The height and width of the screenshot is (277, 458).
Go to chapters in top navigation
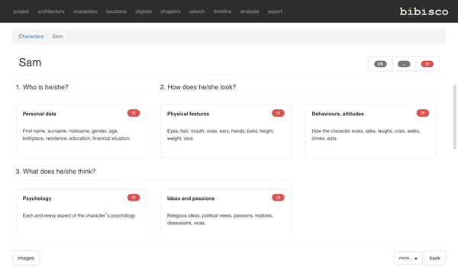[x=170, y=11]
